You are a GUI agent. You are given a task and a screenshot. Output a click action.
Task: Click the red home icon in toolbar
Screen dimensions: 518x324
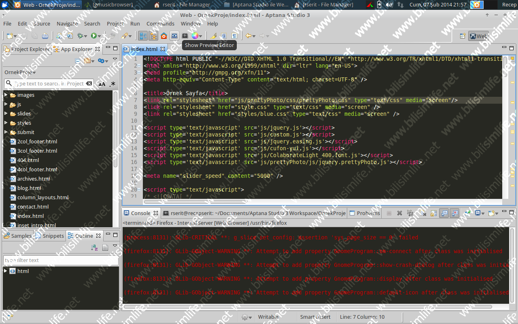pos(164,36)
